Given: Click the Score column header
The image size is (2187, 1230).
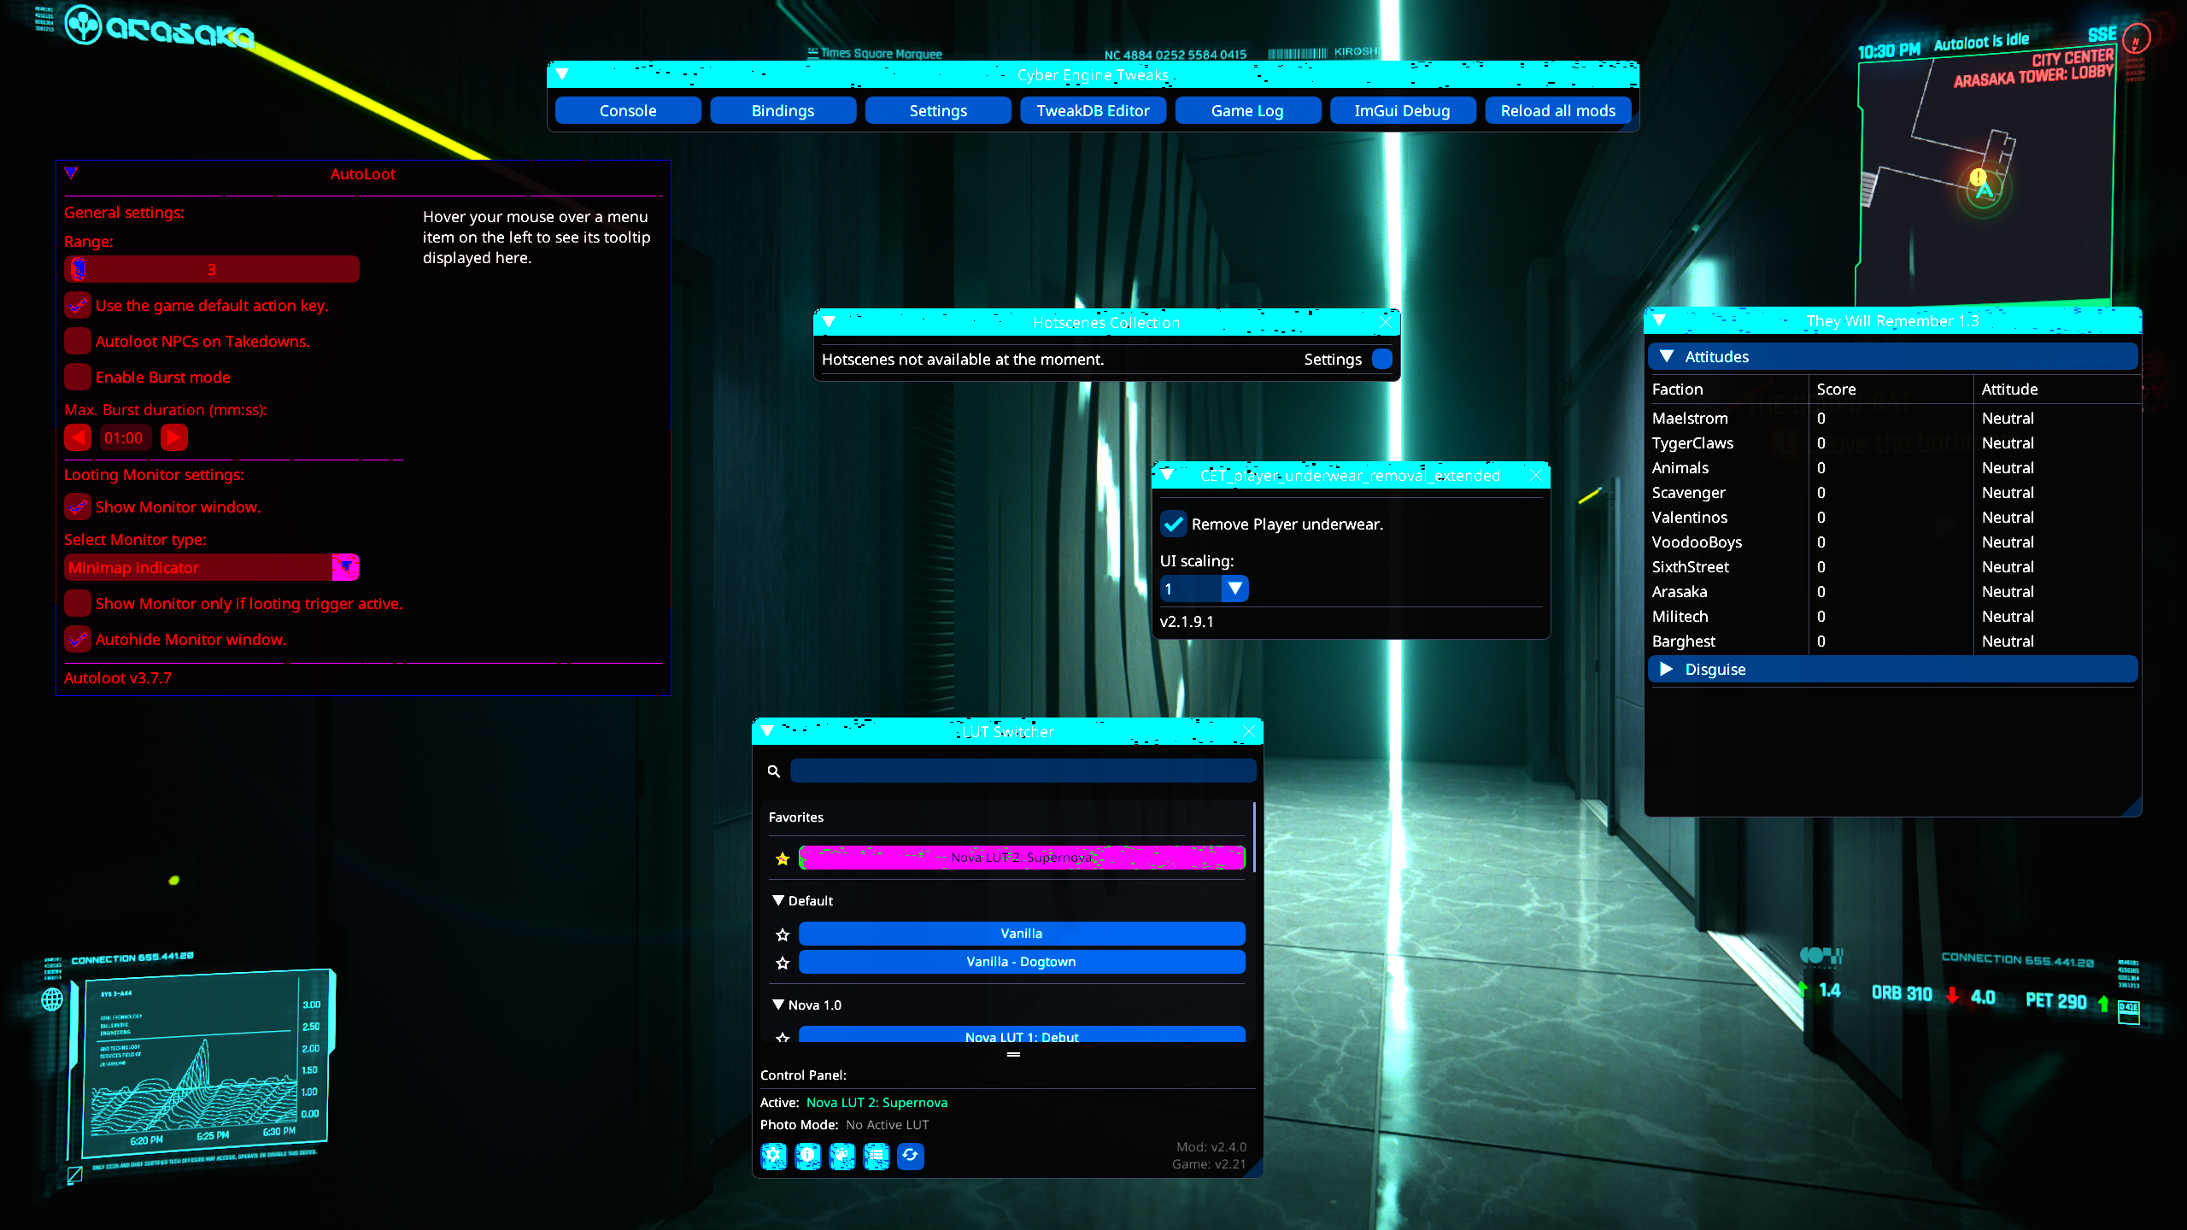Looking at the screenshot, I should point(1836,389).
